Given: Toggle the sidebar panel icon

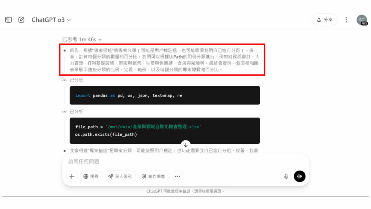Looking at the screenshot, I should (x=9, y=20).
